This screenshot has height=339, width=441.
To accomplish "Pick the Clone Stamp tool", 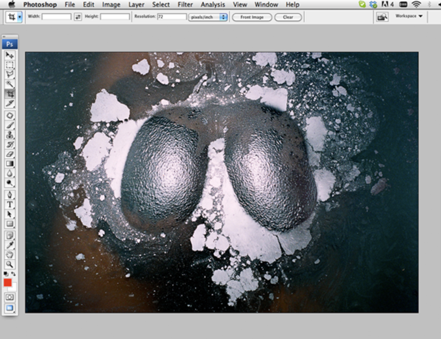I will [x=10, y=135].
